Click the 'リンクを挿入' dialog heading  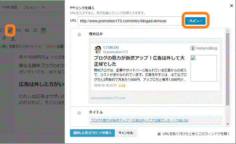click(85, 8)
